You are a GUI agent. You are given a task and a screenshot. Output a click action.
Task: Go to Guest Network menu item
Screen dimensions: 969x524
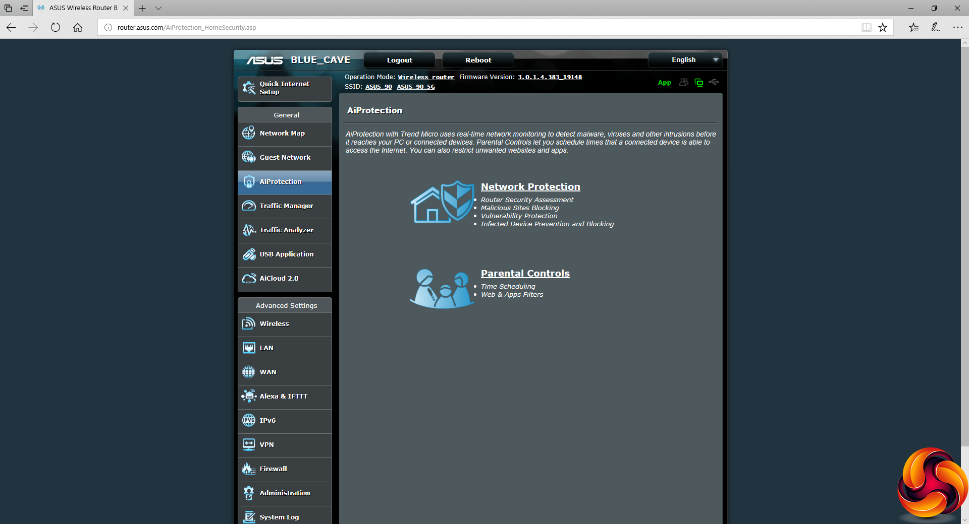[285, 158]
